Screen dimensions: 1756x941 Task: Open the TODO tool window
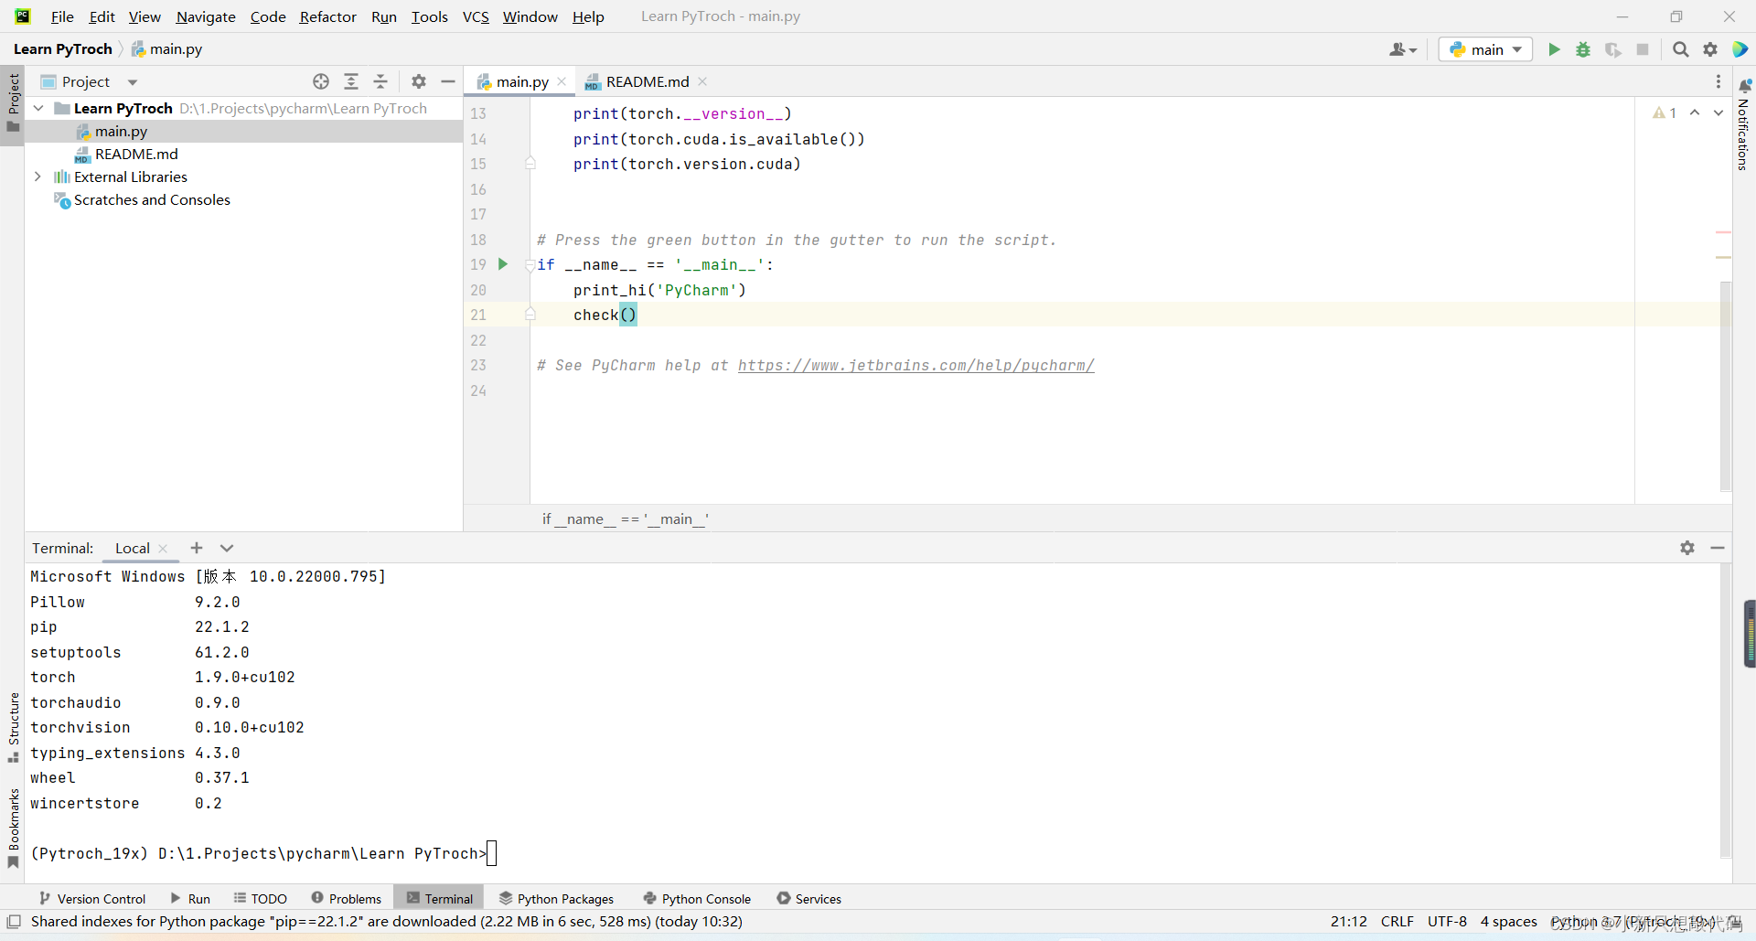coord(260,899)
